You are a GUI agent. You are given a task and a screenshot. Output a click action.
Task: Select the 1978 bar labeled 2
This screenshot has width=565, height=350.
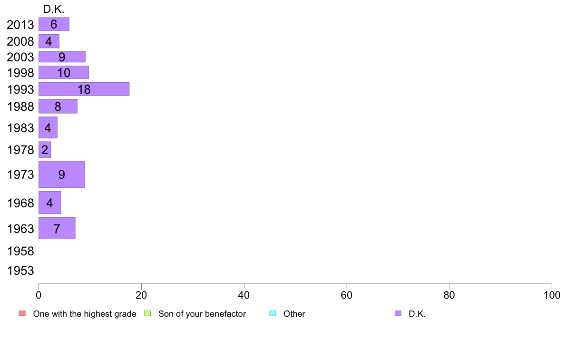pyautogui.click(x=45, y=150)
